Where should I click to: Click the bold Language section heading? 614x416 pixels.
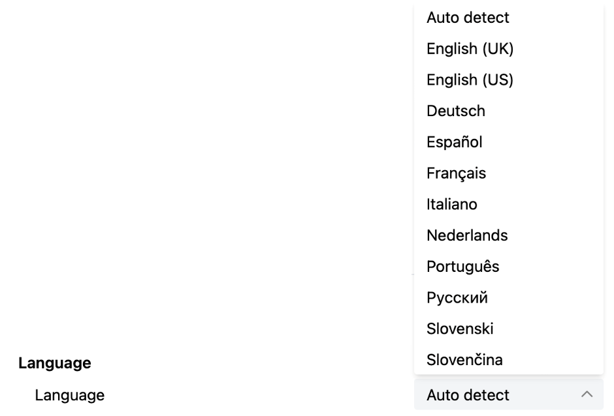[55, 363]
